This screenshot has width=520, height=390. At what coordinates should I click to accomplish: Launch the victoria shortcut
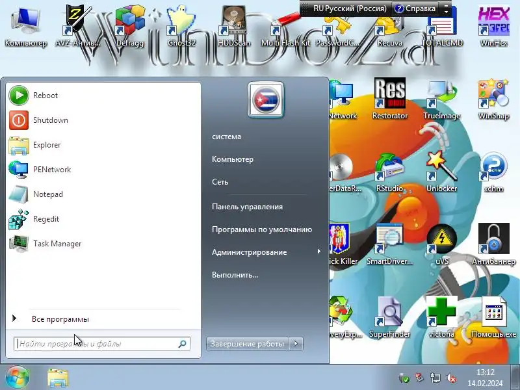click(x=442, y=318)
